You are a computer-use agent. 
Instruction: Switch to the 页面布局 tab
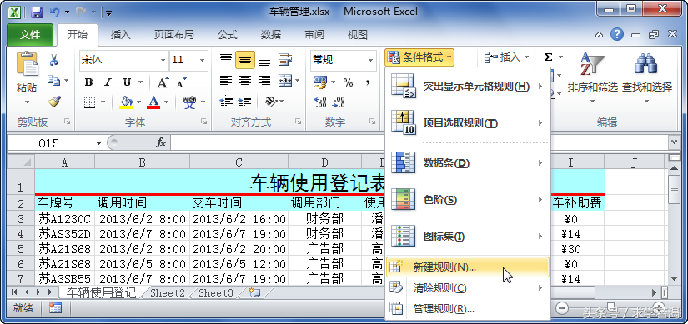(x=173, y=35)
